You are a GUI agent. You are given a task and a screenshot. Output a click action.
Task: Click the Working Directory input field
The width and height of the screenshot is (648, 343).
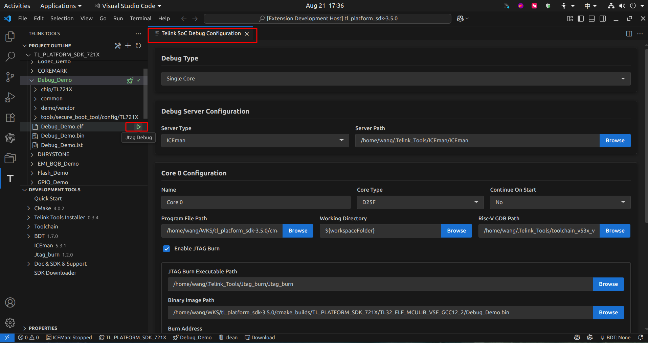pyautogui.click(x=380, y=230)
